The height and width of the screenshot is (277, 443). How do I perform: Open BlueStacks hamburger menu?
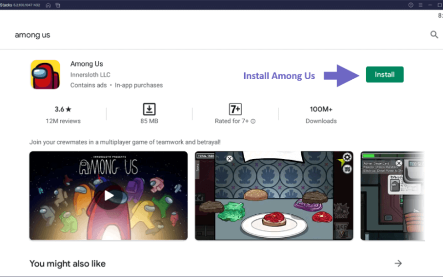coord(420,5)
